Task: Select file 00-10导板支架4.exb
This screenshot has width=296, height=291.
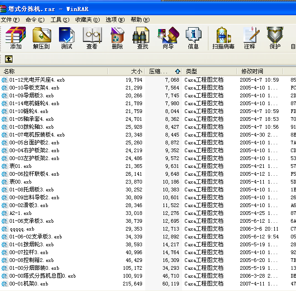Action: point(34,88)
